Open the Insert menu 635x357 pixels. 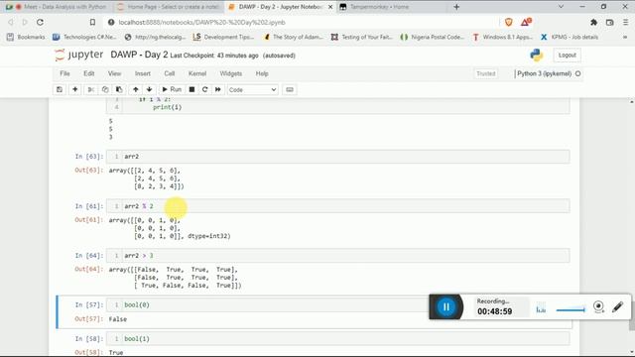[143, 73]
